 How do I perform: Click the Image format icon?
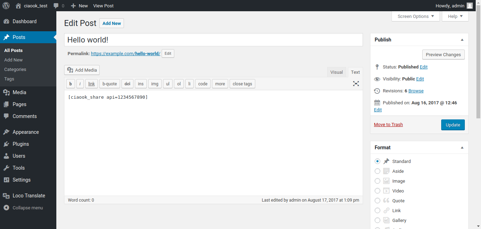(x=386, y=181)
